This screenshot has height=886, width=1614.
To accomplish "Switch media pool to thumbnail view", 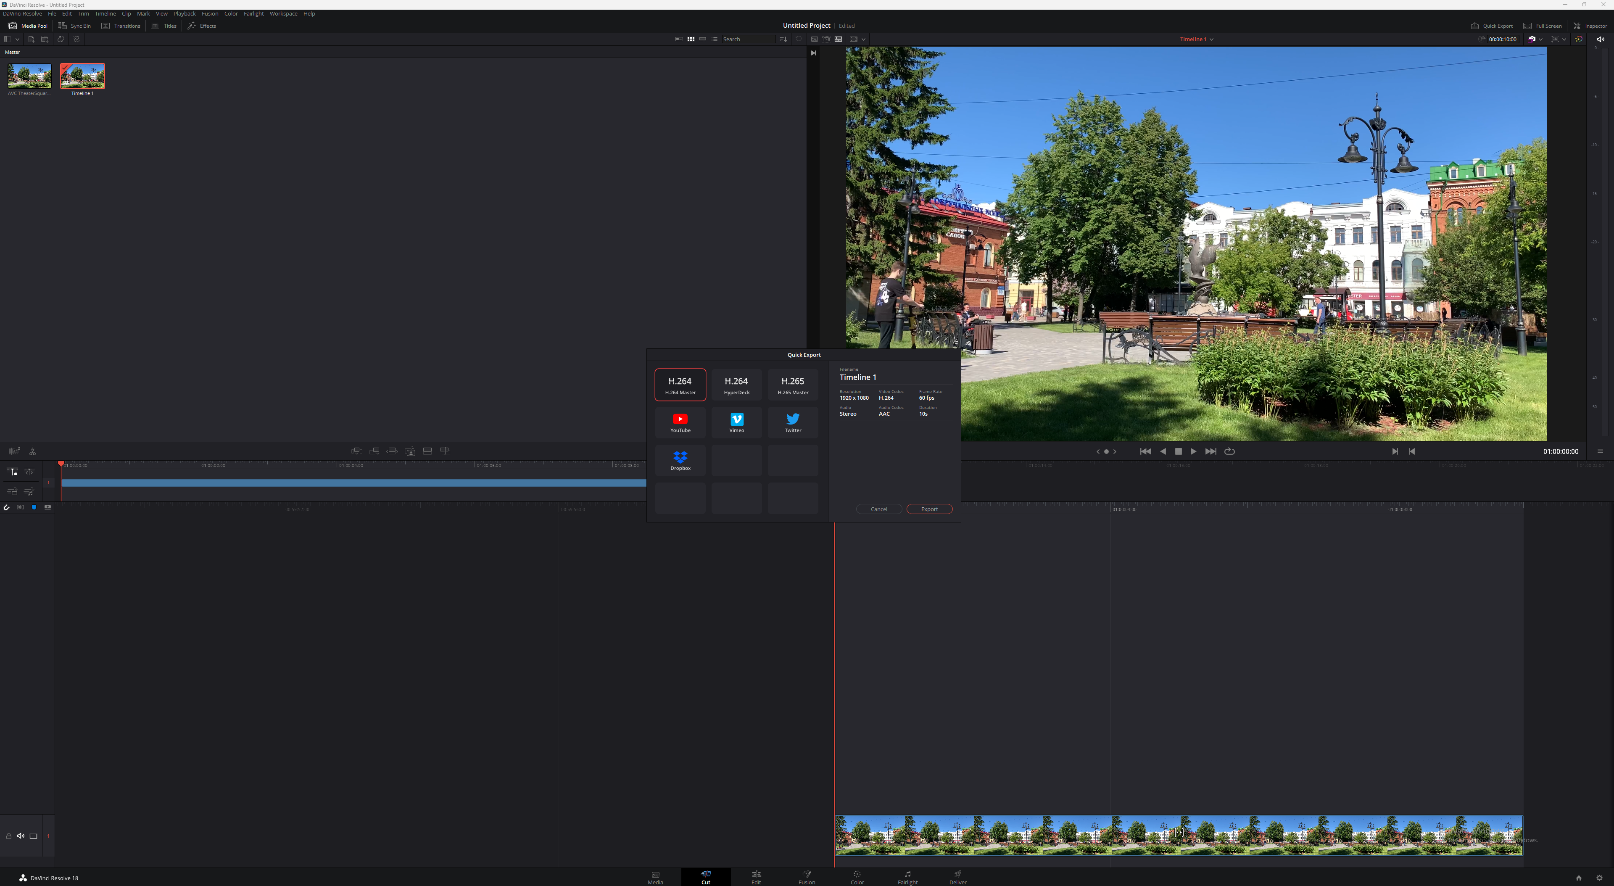I will (691, 39).
